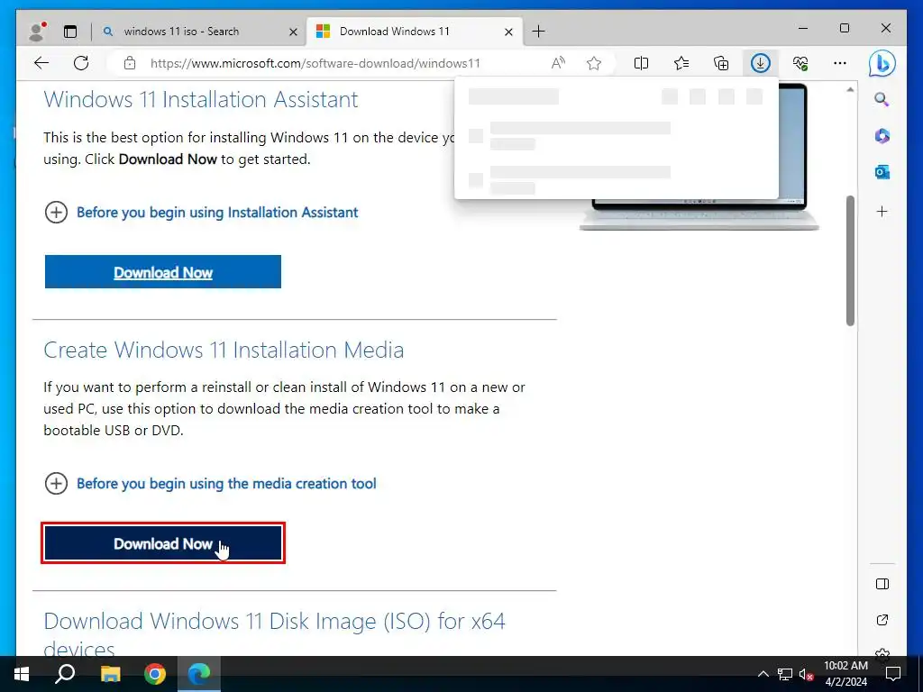Open Browser essentials heart icon
Screen dimensions: 923x692
click(800, 63)
